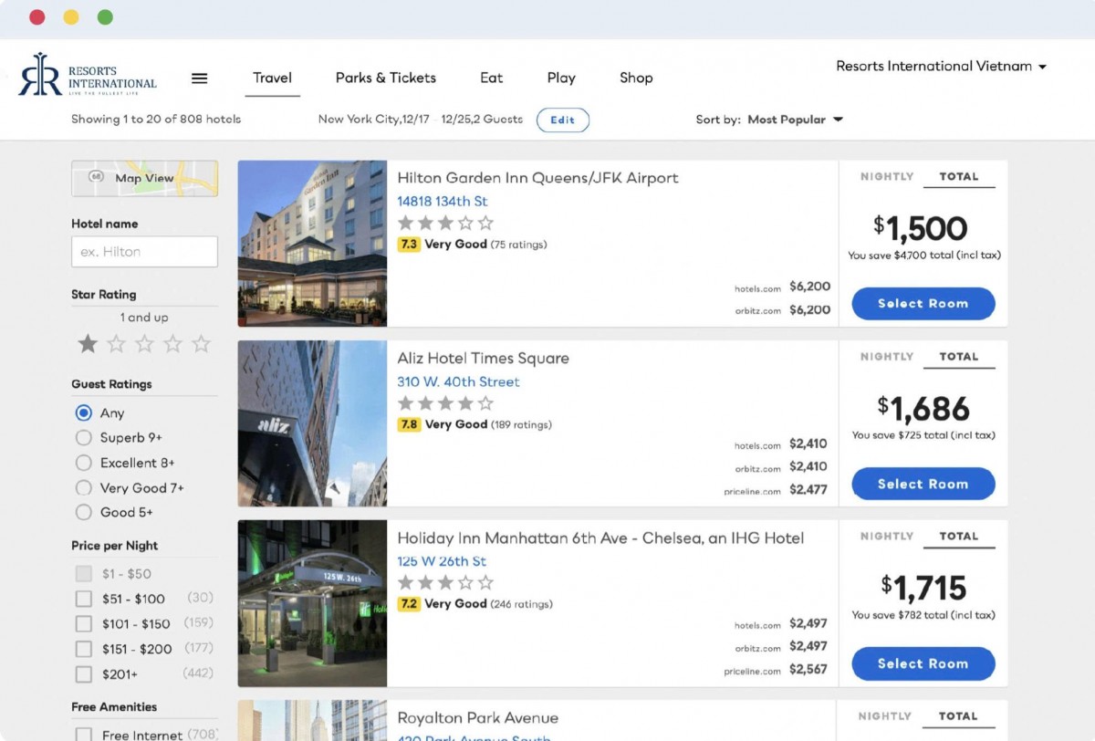Click the 7.8 rating badge for Aliz
This screenshot has width=1095, height=741.
(409, 424)
